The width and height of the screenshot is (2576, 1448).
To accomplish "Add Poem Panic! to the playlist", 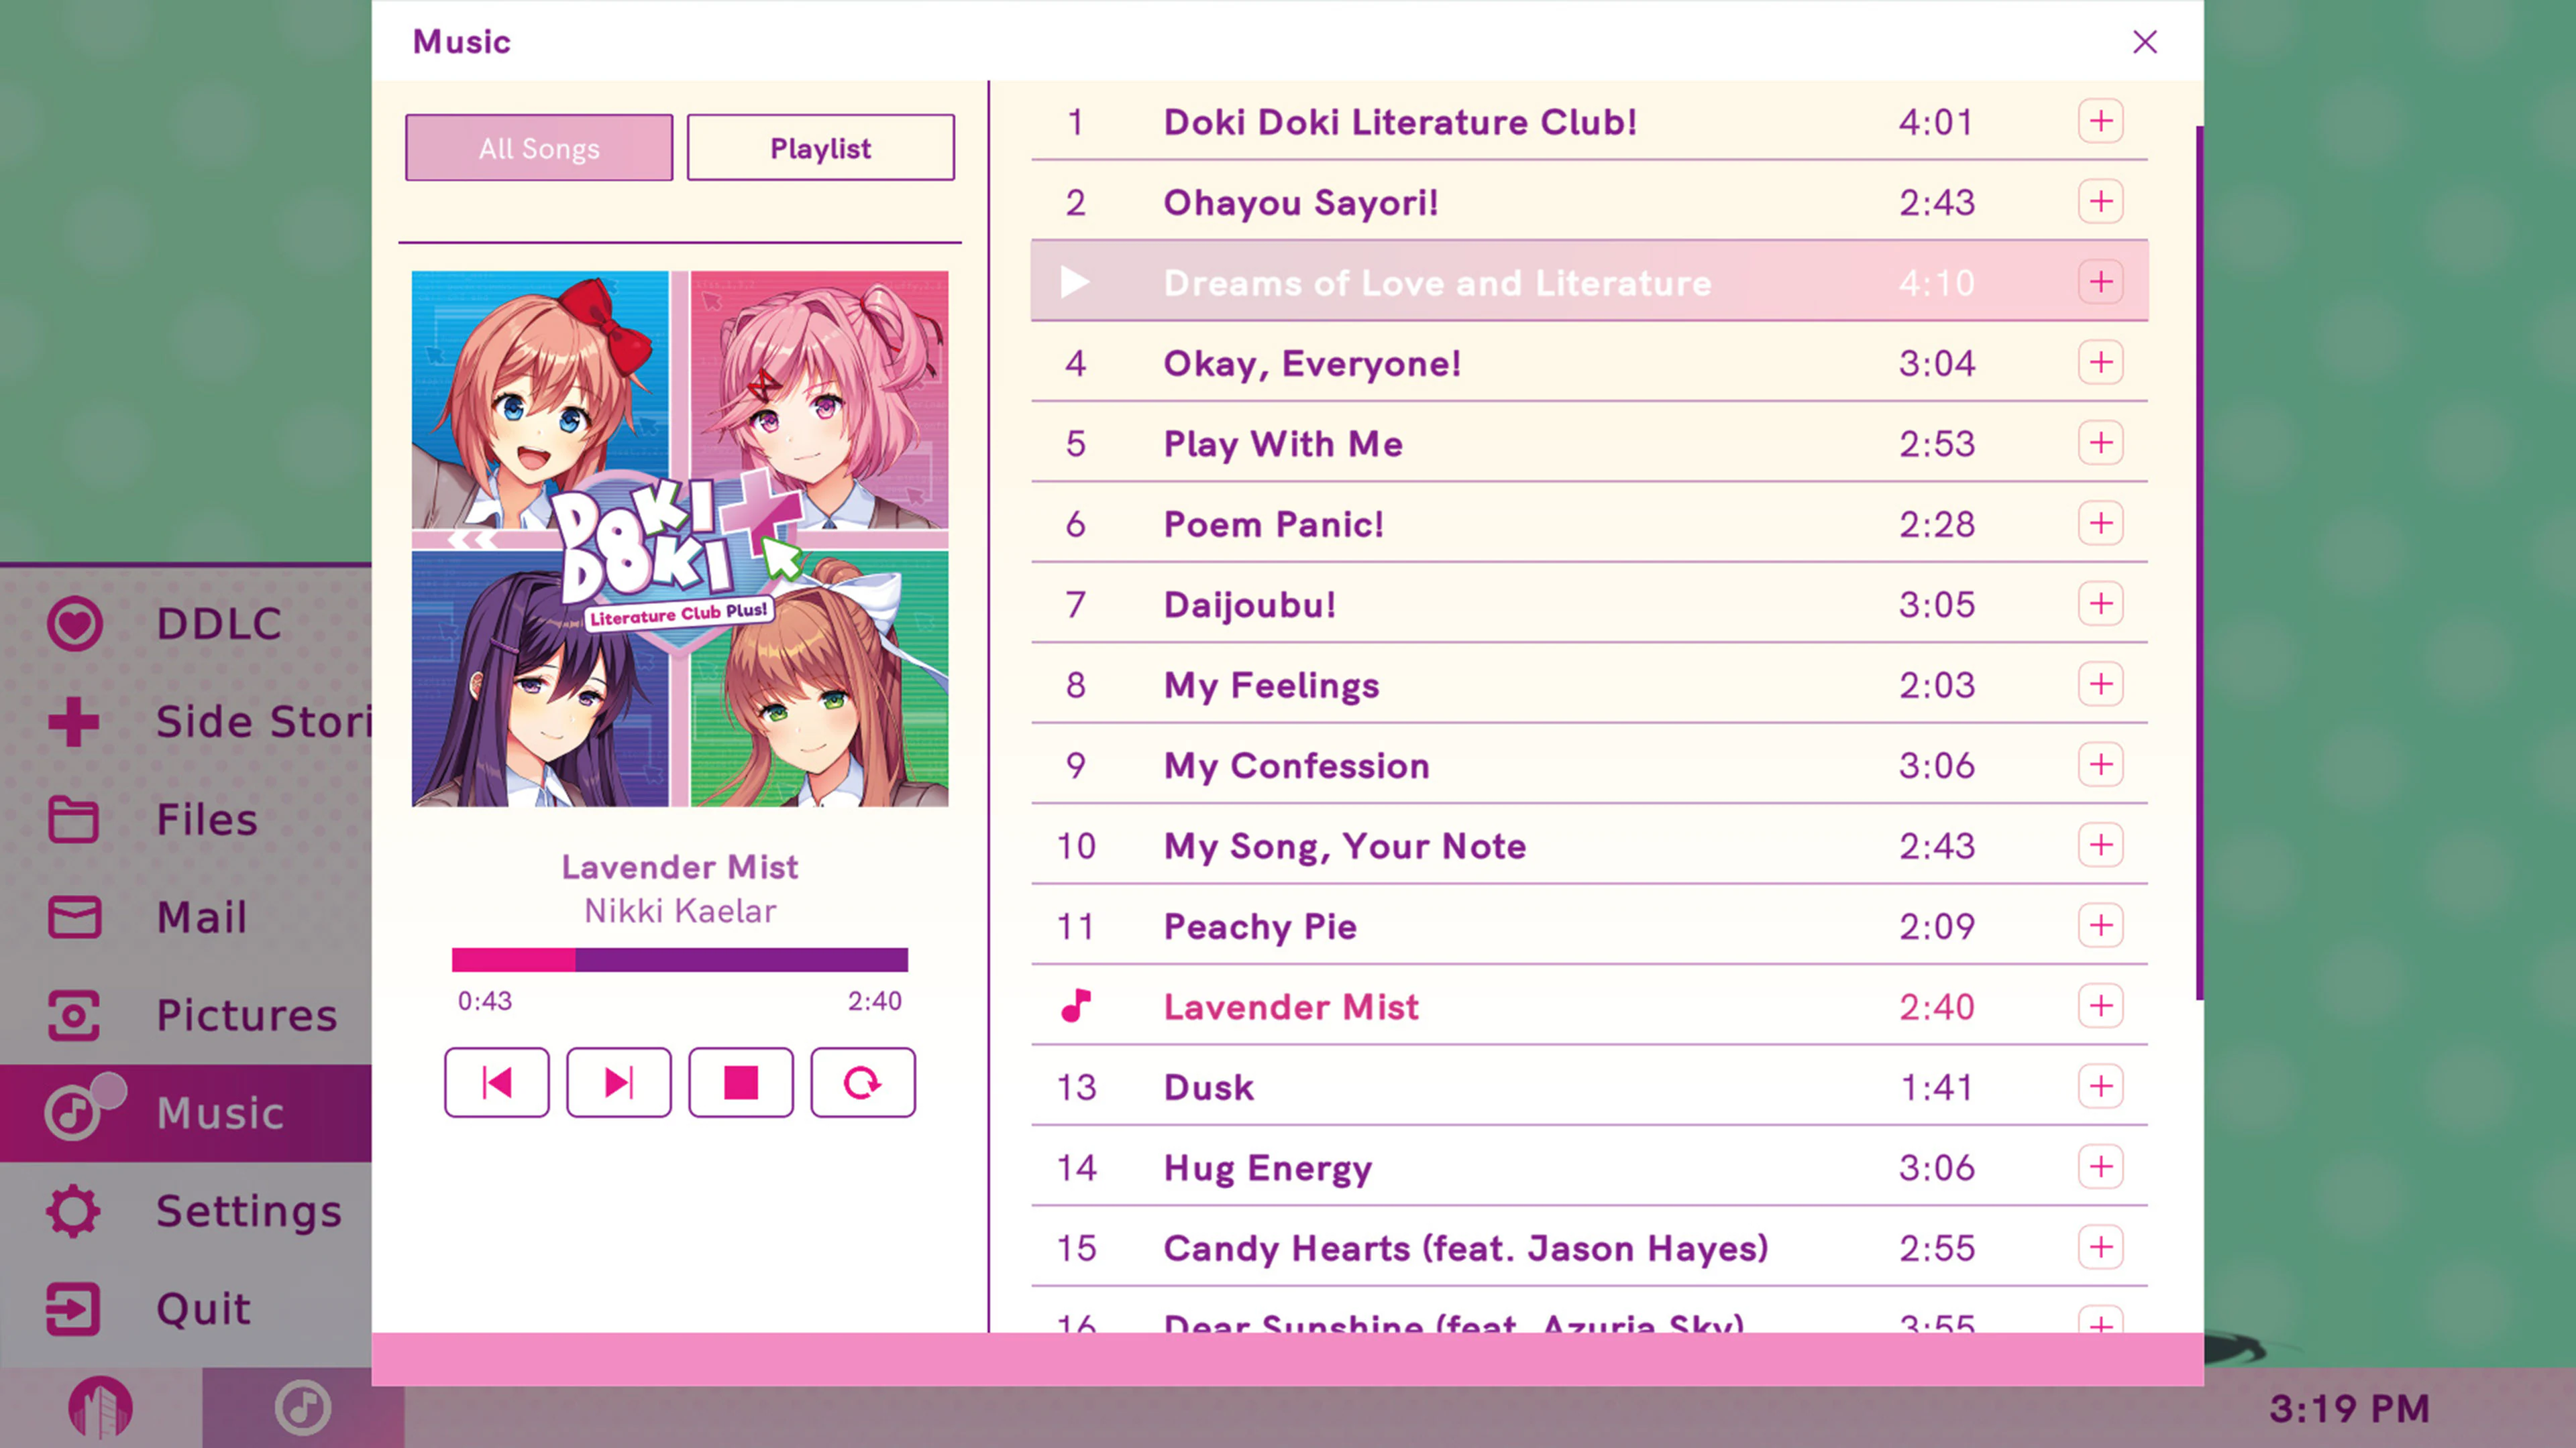I will (2100, 523).
